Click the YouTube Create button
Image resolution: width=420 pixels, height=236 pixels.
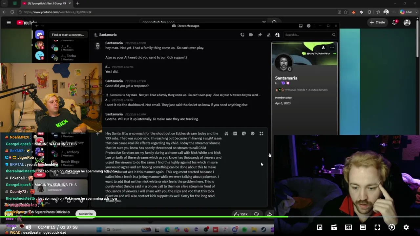[377, 22]
